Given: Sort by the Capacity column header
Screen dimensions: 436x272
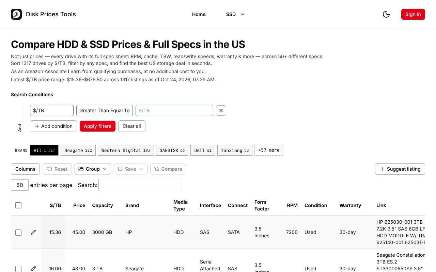Looking at the screenshot, I should coord(103,205).
